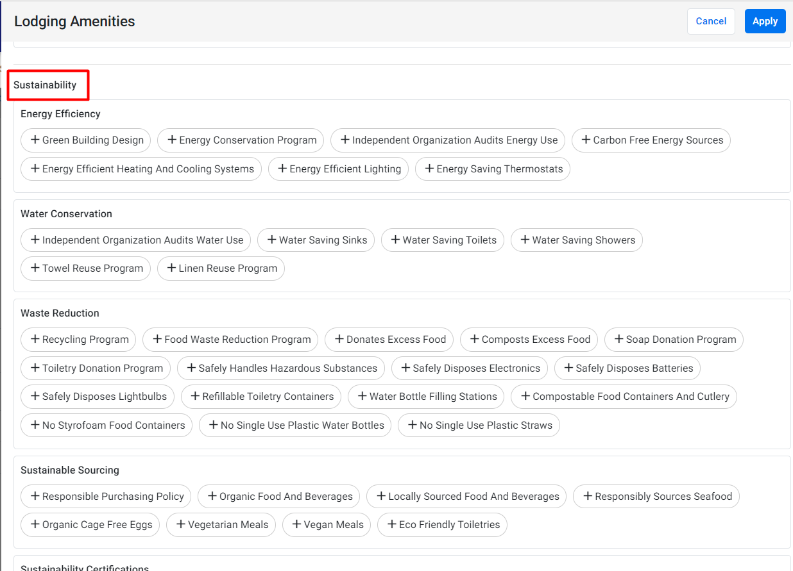Select Refillable Toiletry Containers chip
The width and height of the screenshot is (793, 571).
click(x=261, y=397)
